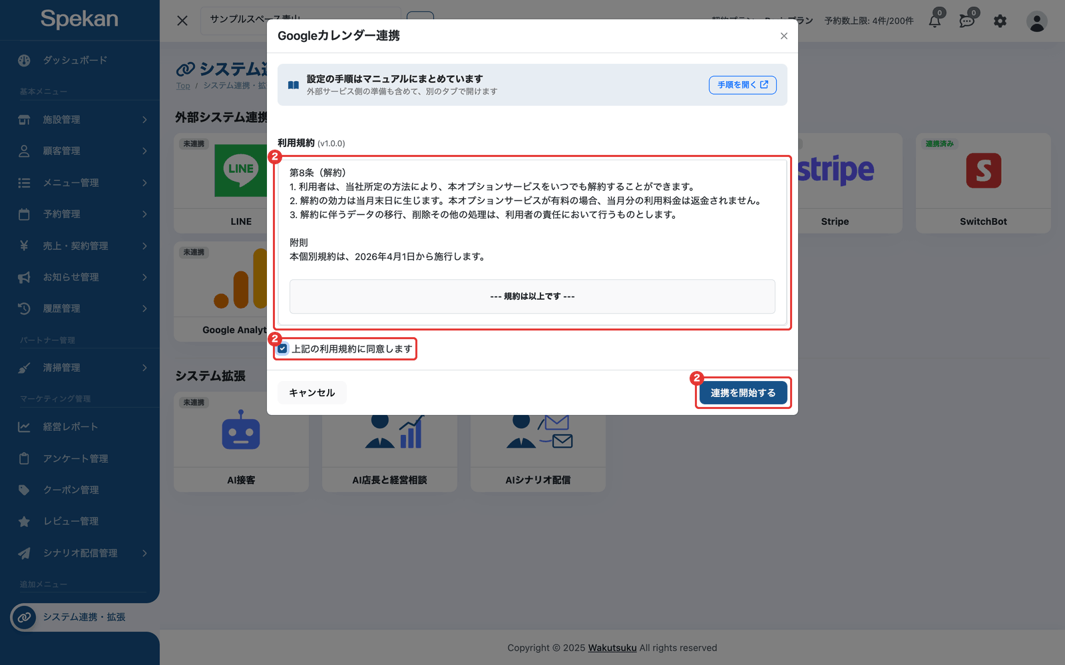
Task: Open the notifications bell icon
Action: (935, 21)
